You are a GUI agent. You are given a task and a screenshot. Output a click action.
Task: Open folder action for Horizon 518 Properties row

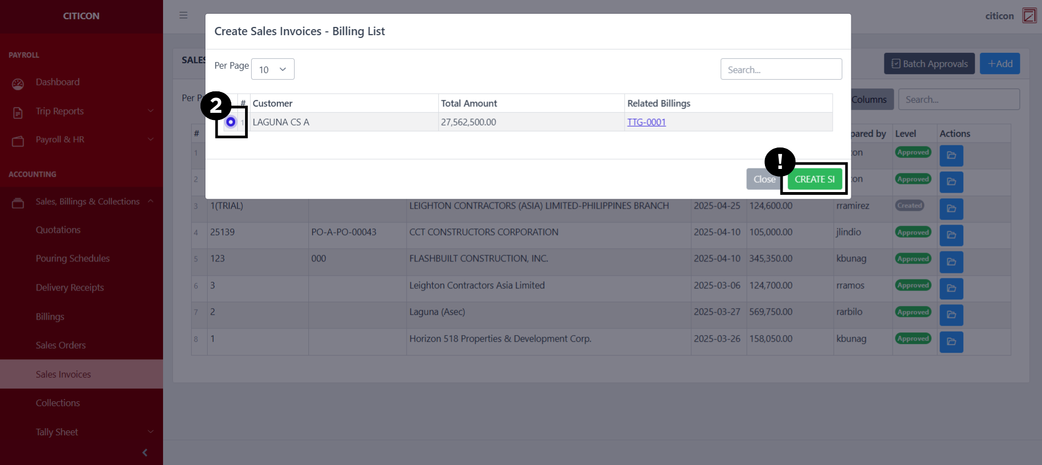point(951,342)
